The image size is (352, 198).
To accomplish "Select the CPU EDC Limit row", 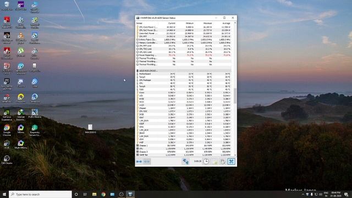I will 183,52.
